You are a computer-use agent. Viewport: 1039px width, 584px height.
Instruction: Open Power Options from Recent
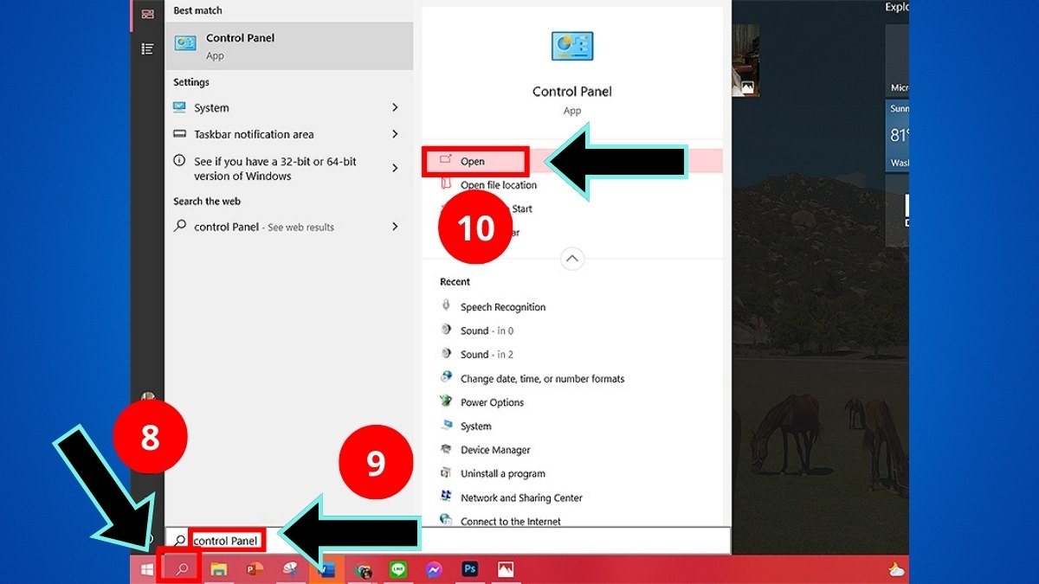coord(493,402)
